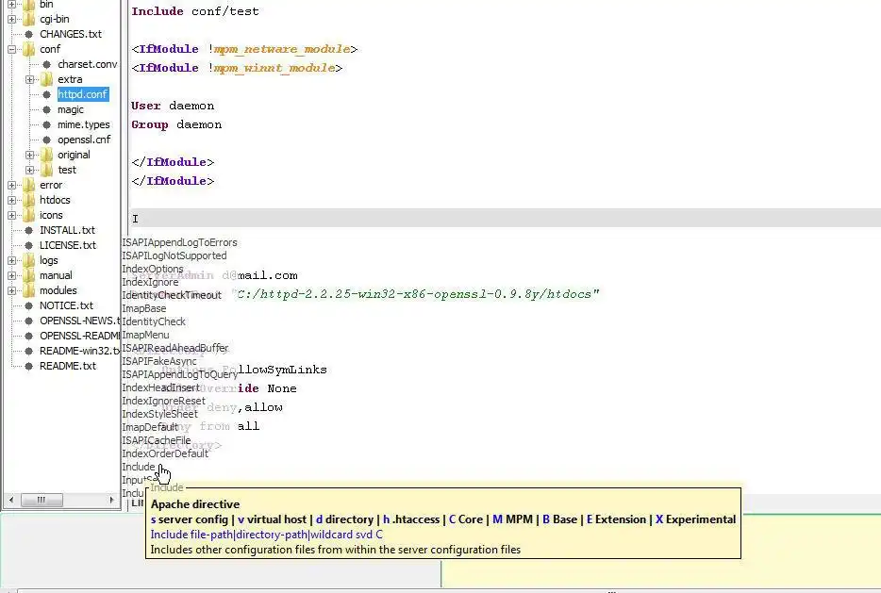Open OPENSSL-NEWS file in tree
Screen dimensions: 881x593
(79, 321)
